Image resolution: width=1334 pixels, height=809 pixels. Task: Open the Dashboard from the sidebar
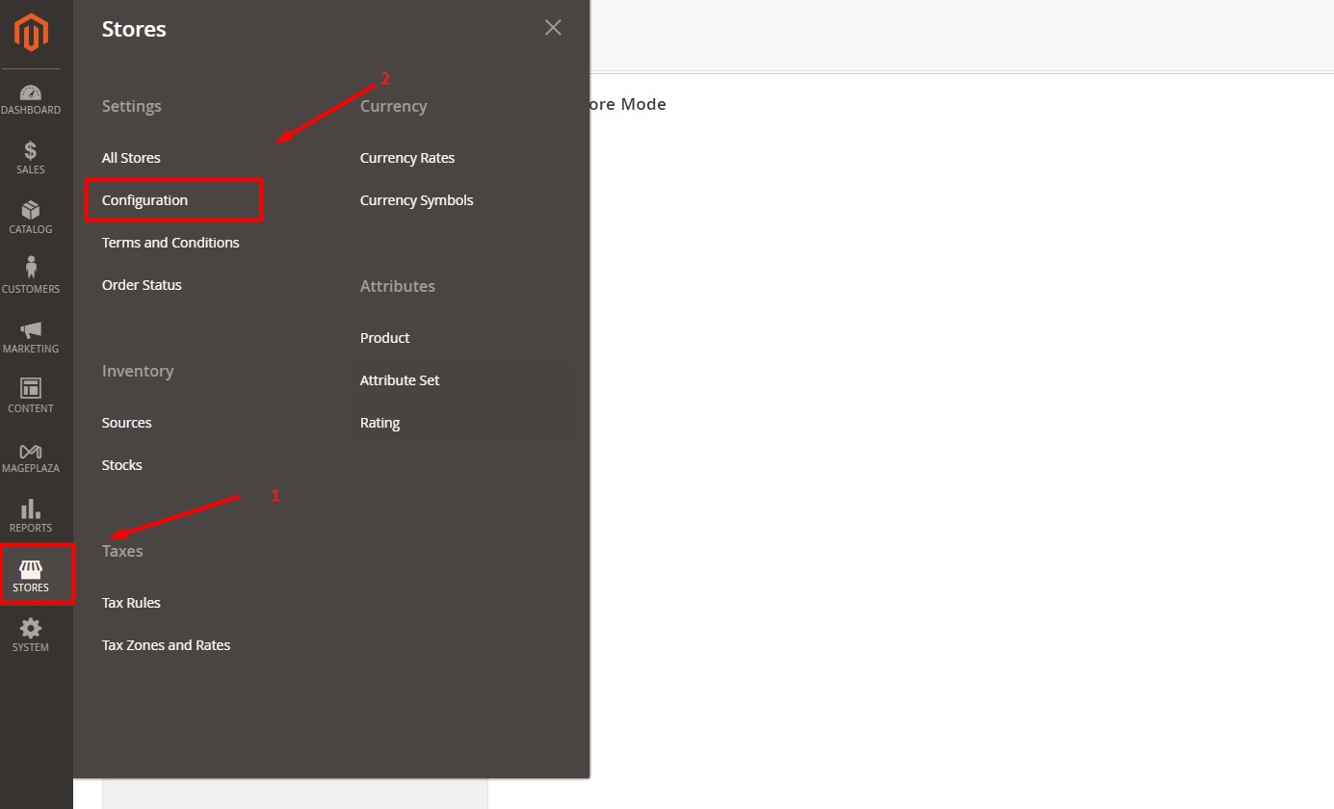[30, 100]
